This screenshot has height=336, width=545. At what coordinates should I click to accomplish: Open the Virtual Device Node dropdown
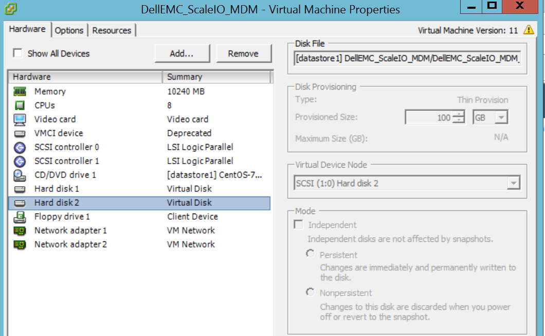click(x=513, y=183)
